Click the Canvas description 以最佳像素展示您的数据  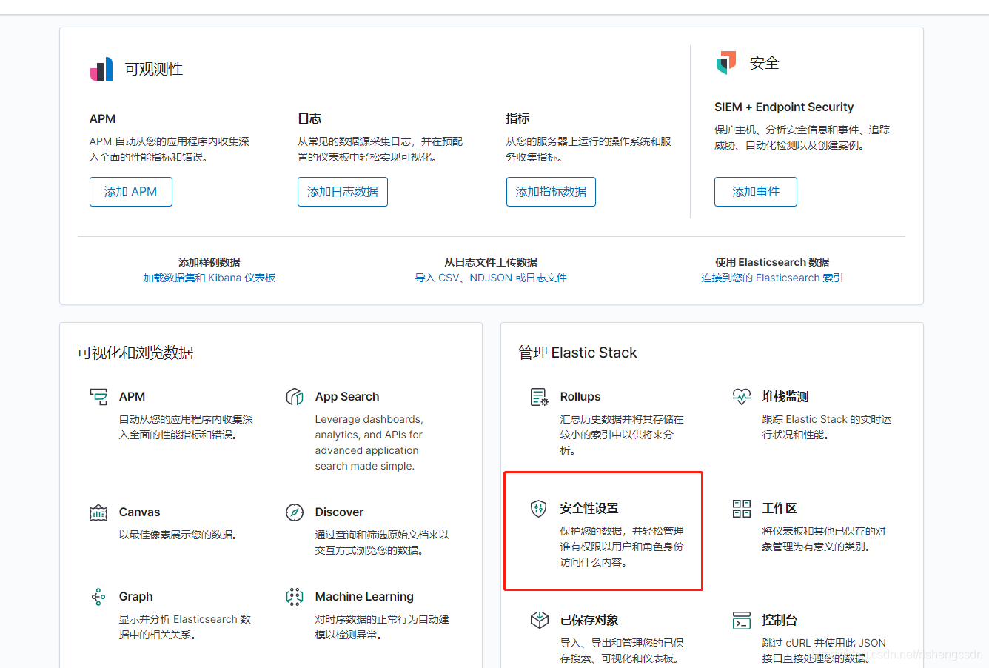[x=178, y=535]
